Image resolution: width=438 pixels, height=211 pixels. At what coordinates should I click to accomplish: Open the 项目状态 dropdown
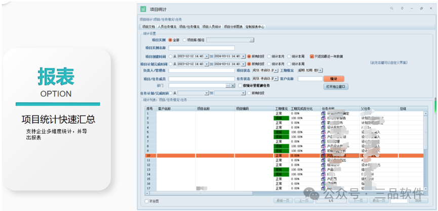275,71
